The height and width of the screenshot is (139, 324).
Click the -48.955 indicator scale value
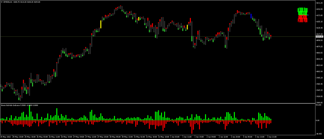click(x=318, y=133)
